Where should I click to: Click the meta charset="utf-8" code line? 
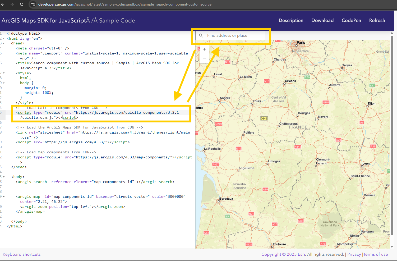coord(42,48)
